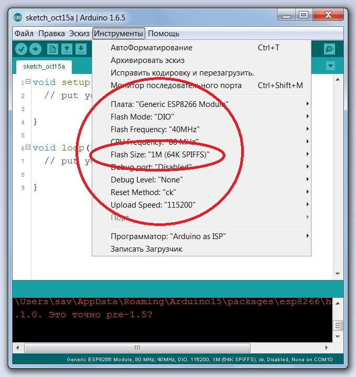
Task: Open Serial Monitor magnifier icon
Action: coord(329,49)
